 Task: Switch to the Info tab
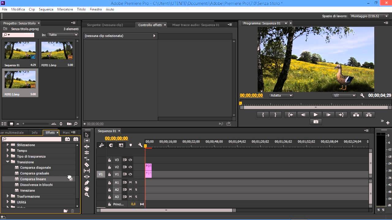[35, 133]
